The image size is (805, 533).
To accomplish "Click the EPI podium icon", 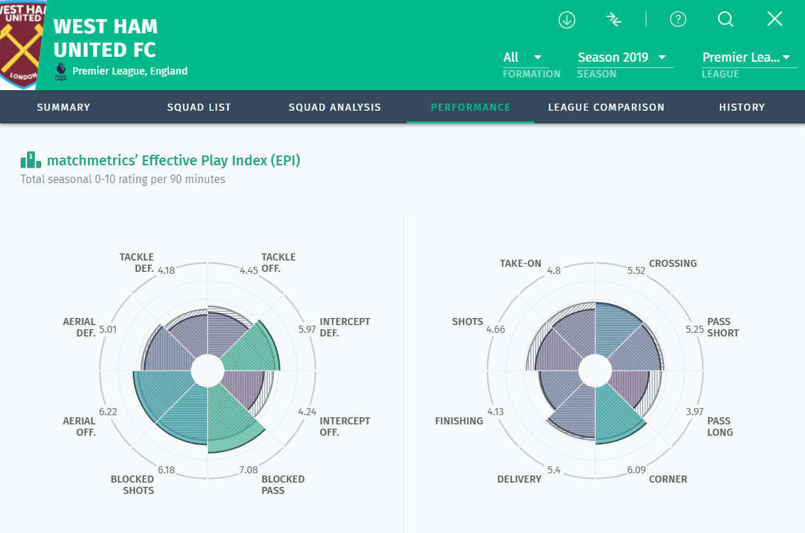I will 31,160.
